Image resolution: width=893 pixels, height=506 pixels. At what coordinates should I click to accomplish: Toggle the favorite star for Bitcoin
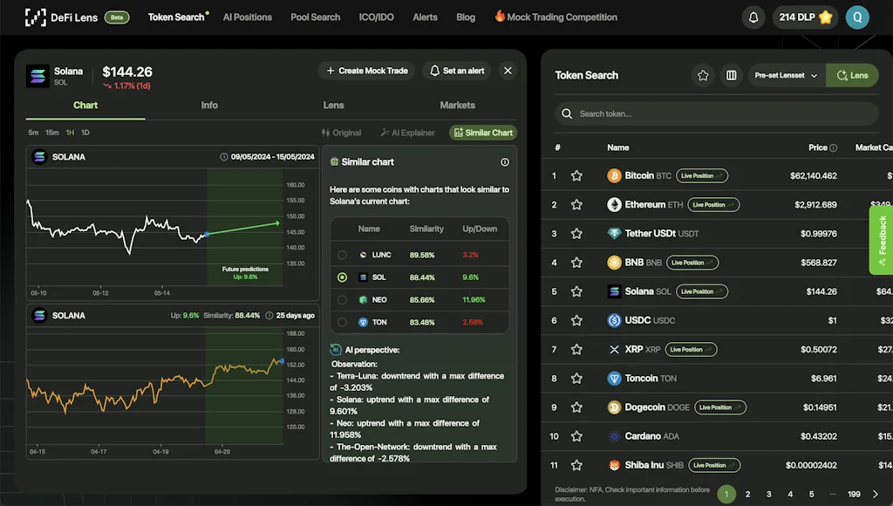click(576, 175)
